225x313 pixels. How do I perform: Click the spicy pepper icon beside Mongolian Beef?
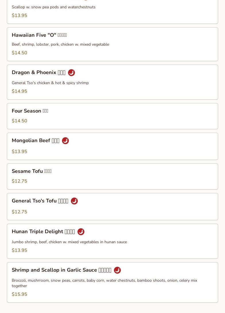click(65, 141)
